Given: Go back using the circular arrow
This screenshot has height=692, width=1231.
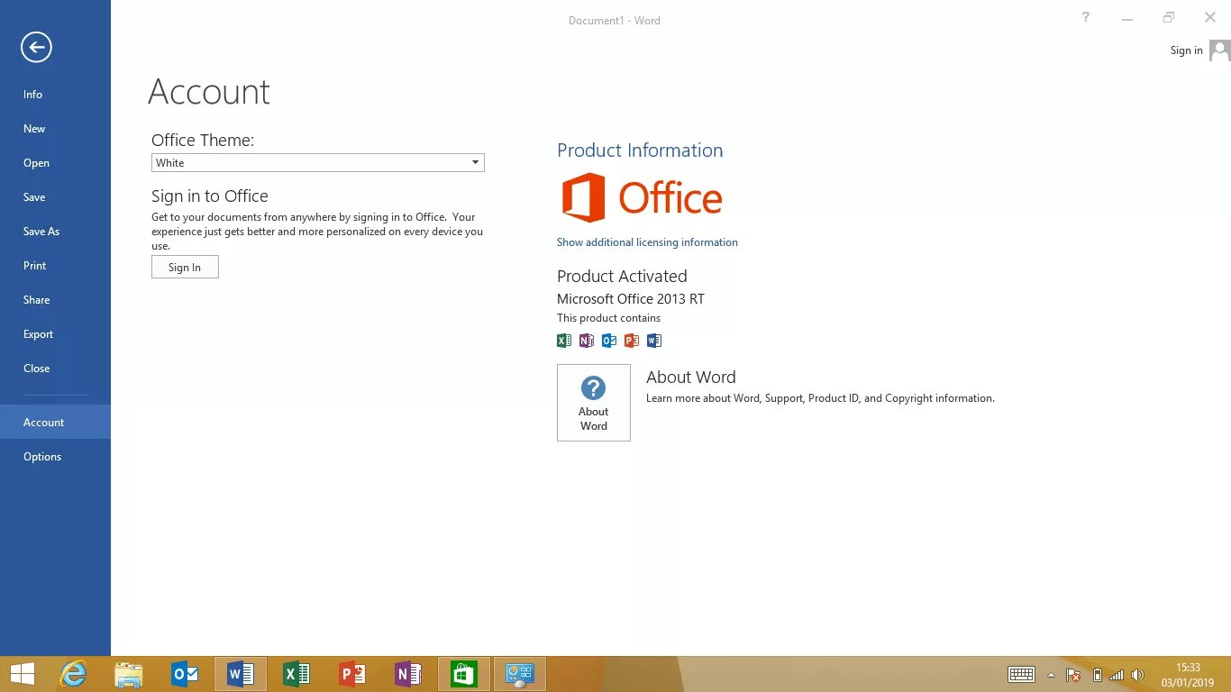Looking at the screenshot, I should click(37, 48).
